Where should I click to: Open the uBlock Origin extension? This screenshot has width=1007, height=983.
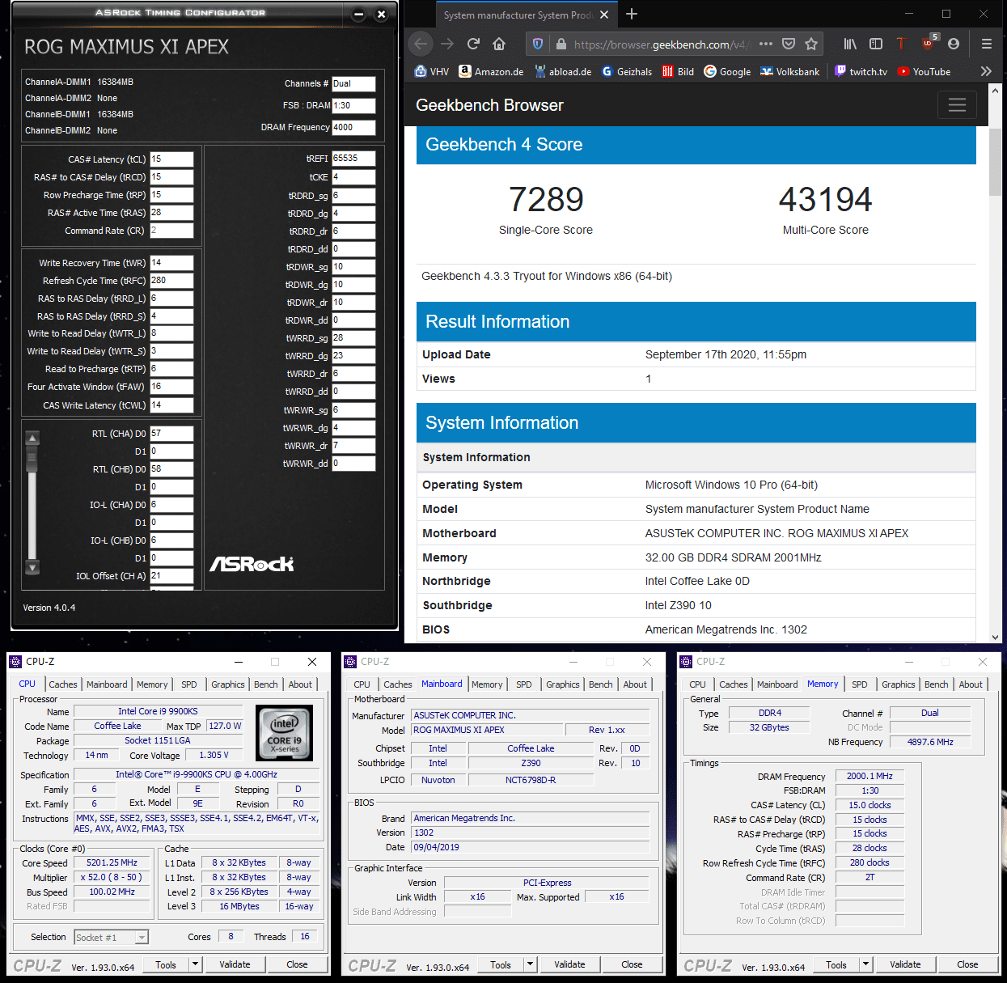click(929, 43)
